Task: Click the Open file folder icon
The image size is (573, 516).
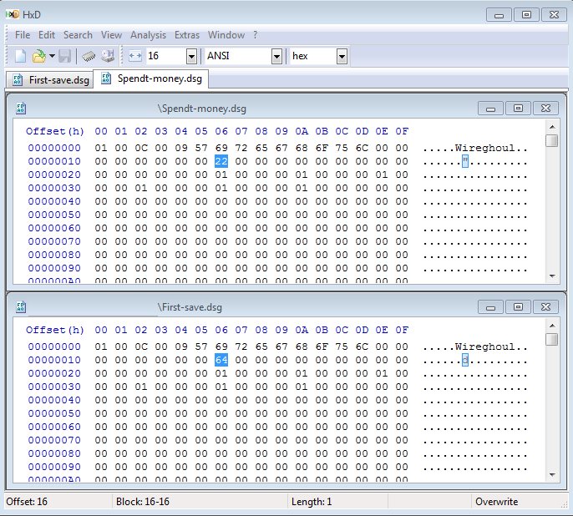Action: [x=38, y=56]
